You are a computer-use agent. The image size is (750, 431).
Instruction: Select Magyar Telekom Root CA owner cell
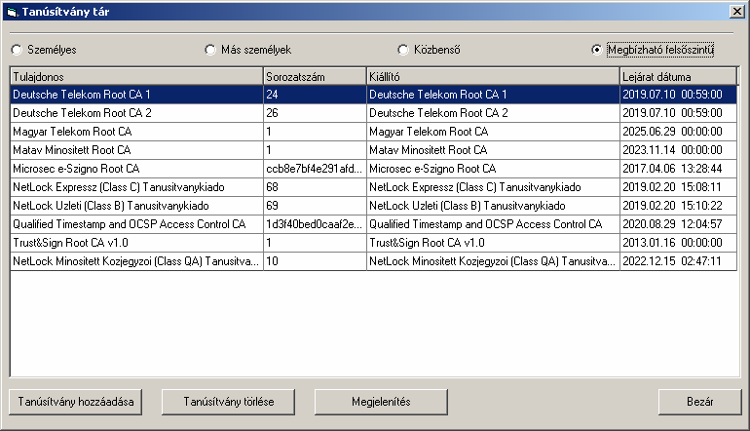(x=136, y=132)
